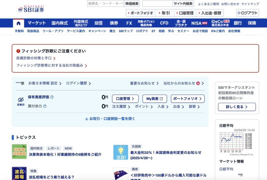The height and width of the screenshot is (180, 267).
Task: Open the 注文履歴 link
Action: (121, 107)
